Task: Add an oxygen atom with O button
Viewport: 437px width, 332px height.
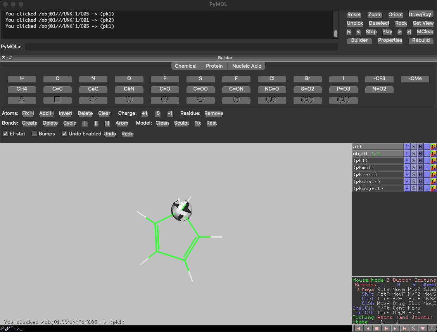Action: point(129,79)
